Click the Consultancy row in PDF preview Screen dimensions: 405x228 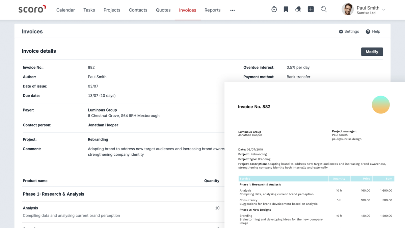coord(316,202)
